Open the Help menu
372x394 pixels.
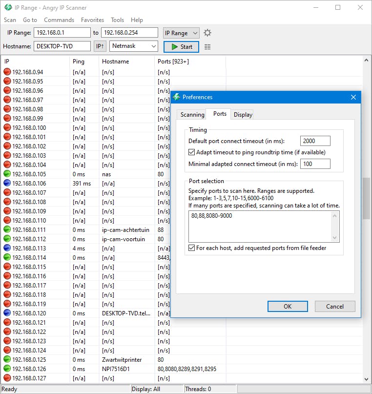(137, 20)
